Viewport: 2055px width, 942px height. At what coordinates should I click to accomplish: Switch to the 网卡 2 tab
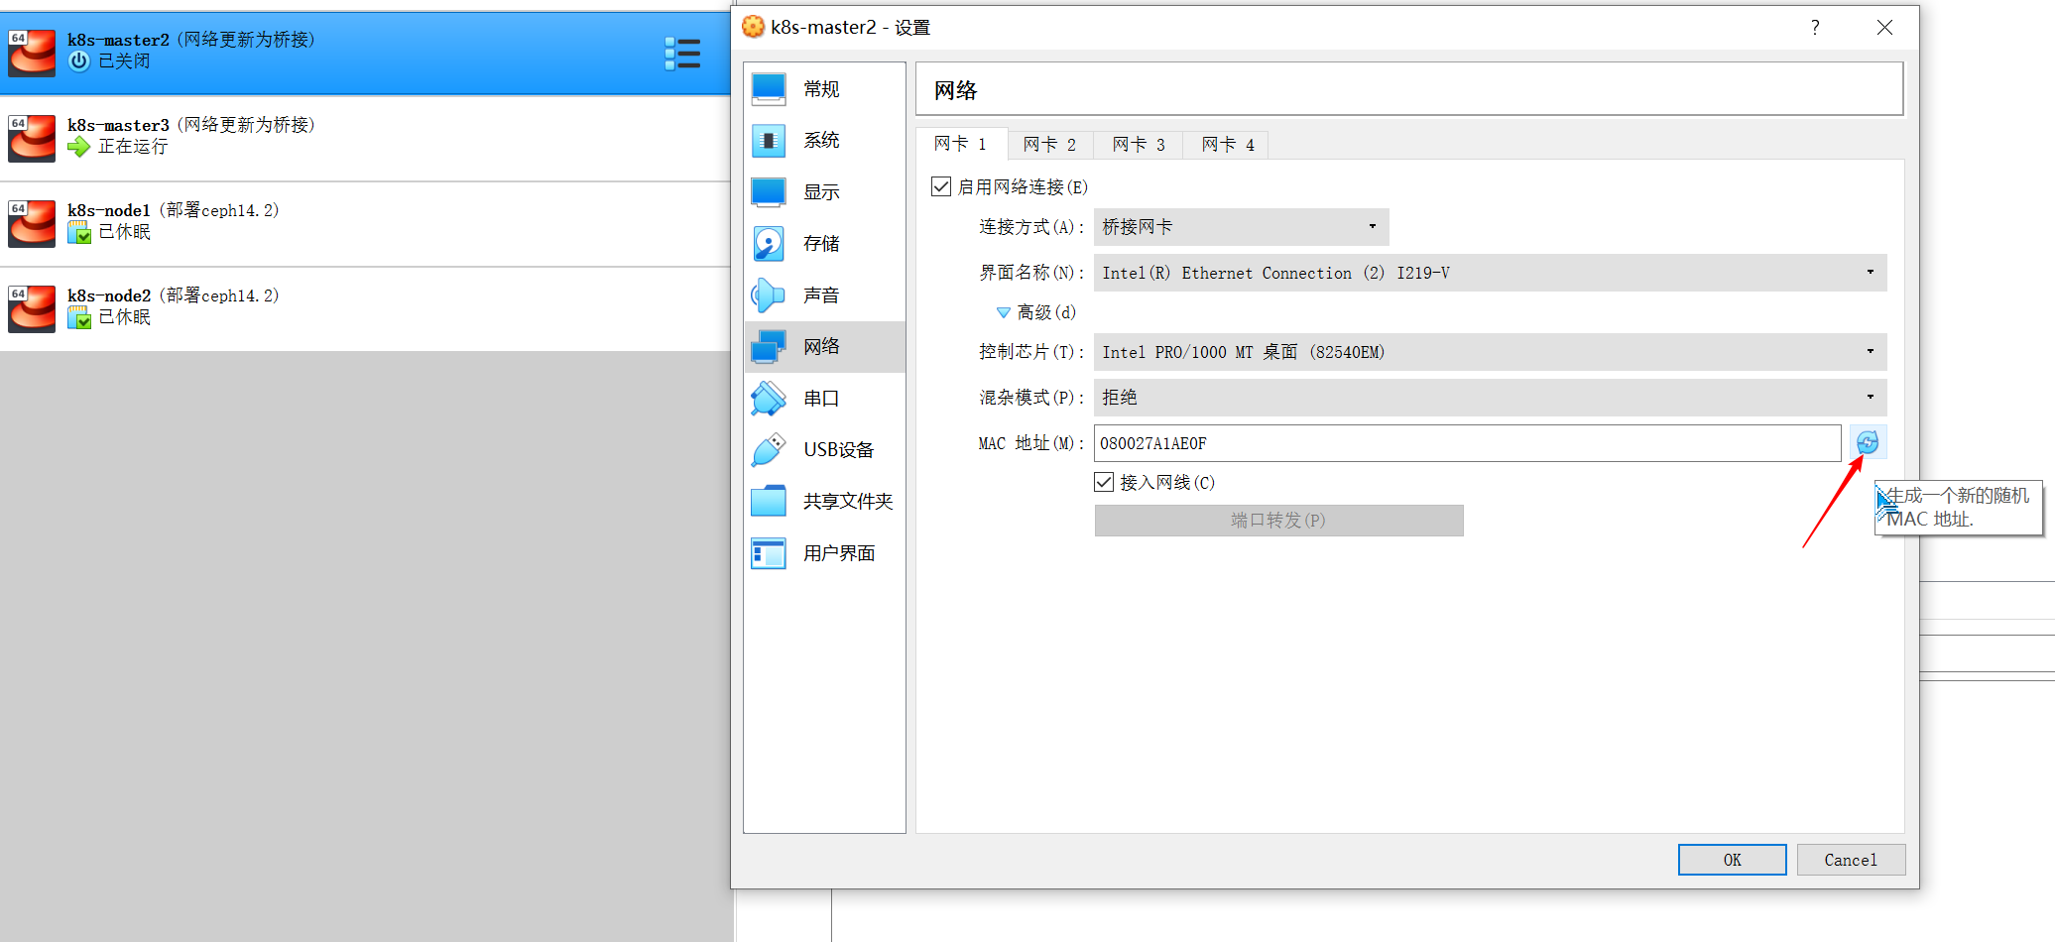(1049, 144)
